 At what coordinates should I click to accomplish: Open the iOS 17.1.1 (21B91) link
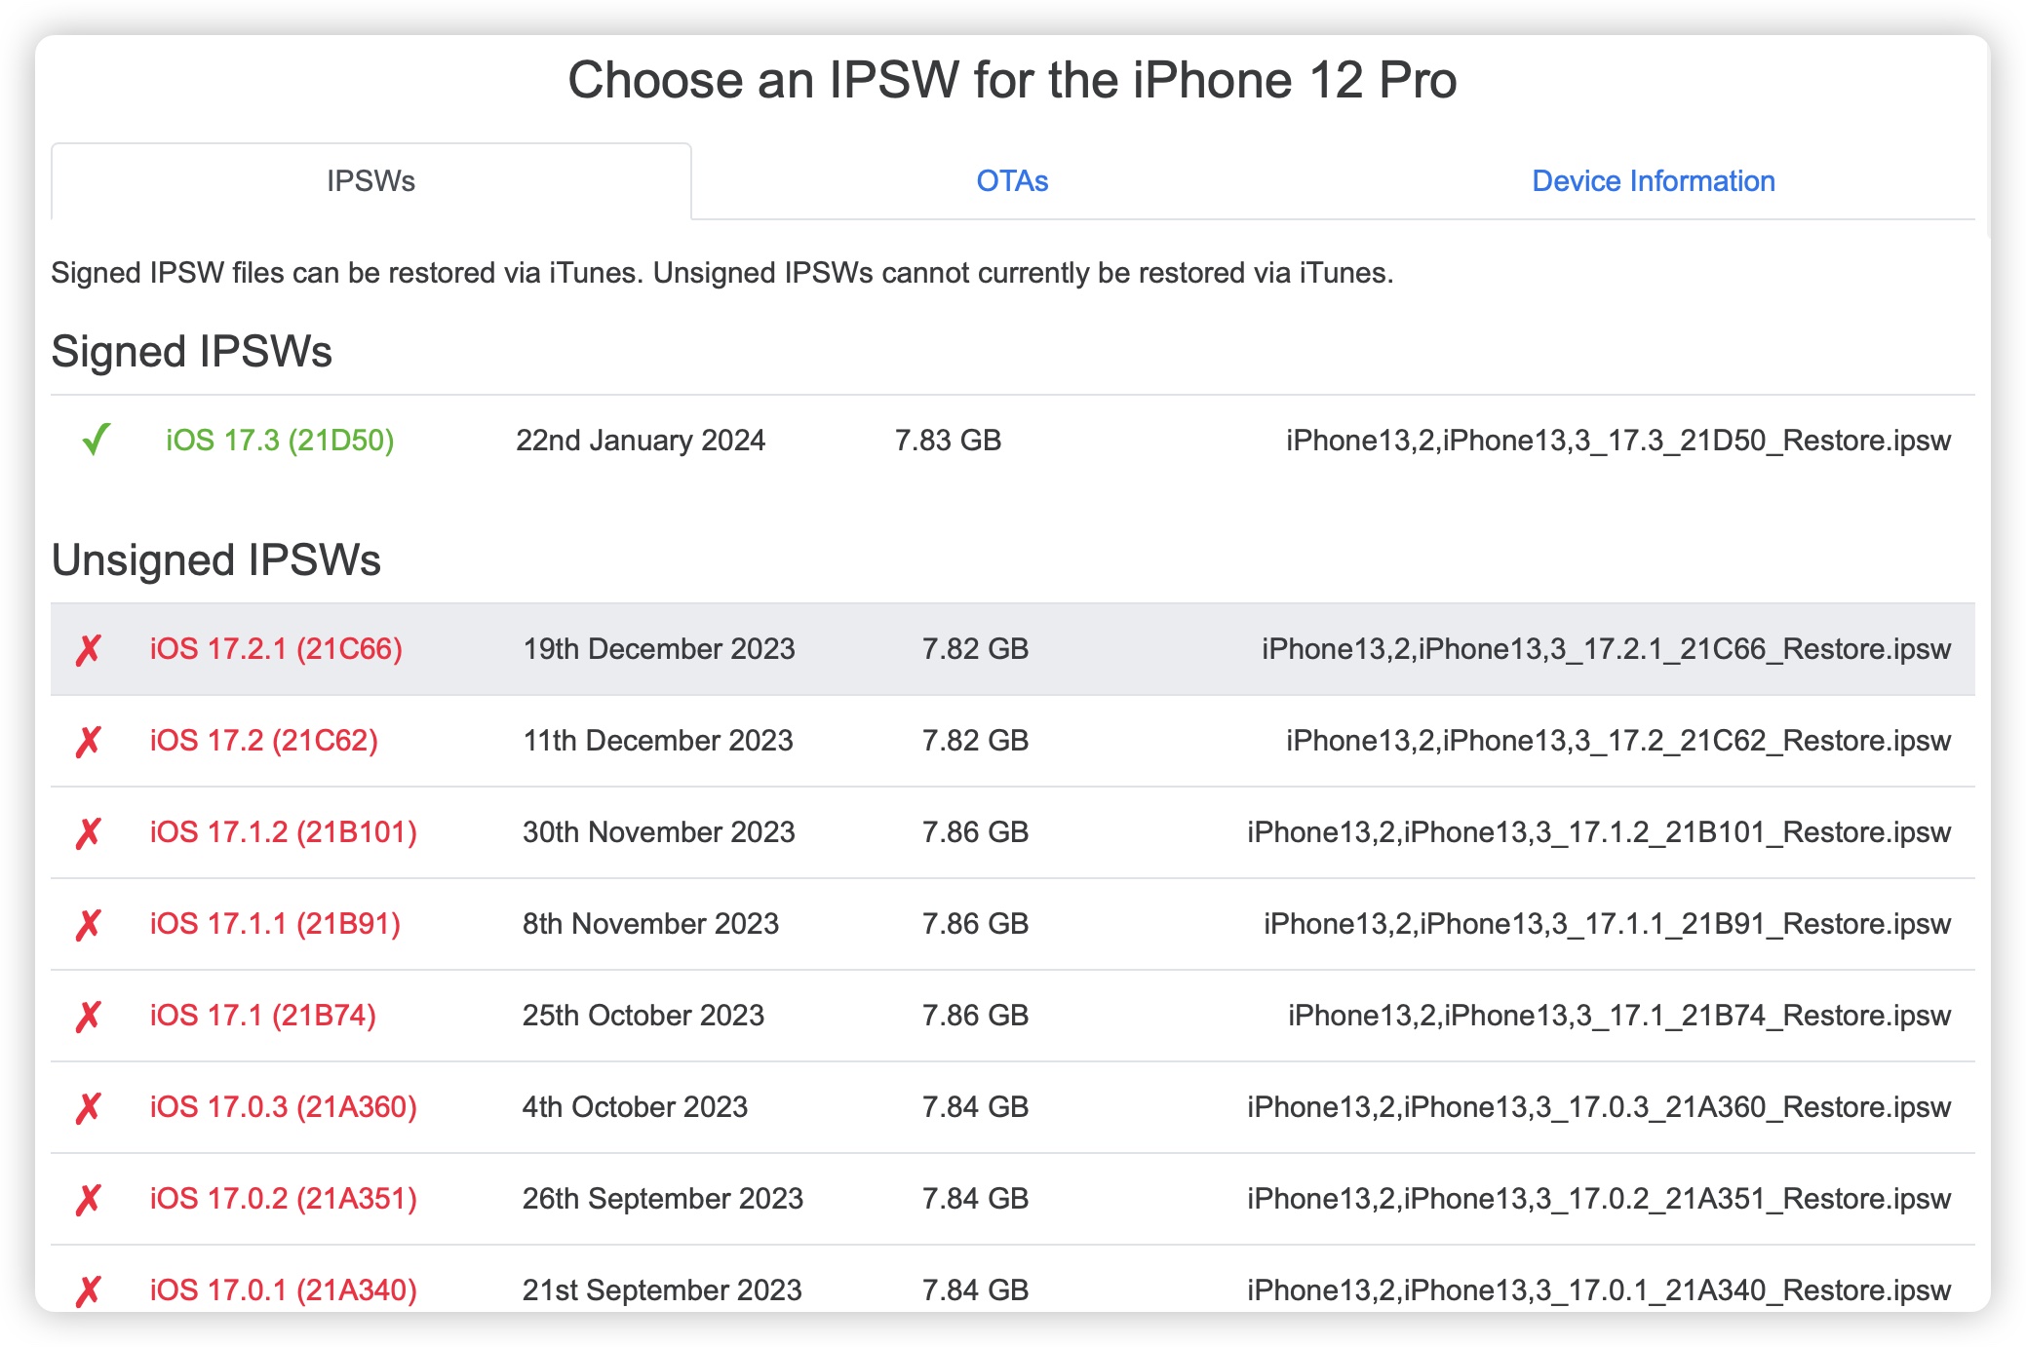tap(275, 924)
